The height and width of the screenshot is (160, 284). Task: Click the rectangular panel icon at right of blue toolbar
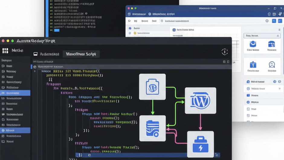274,14
